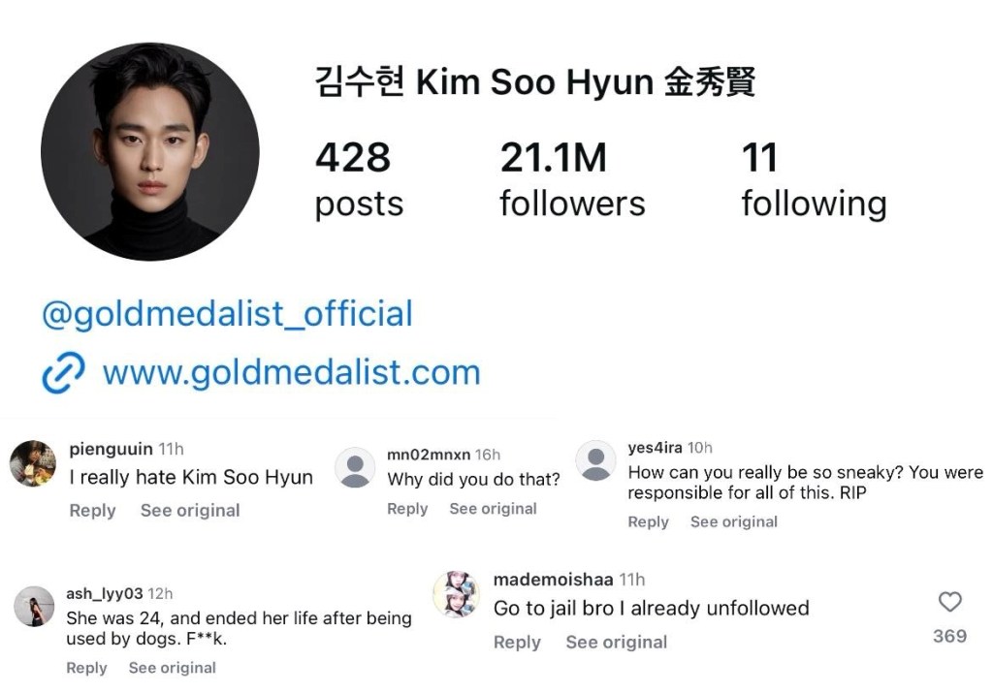Open mademoishaa's profile avatar

[457, 594]
